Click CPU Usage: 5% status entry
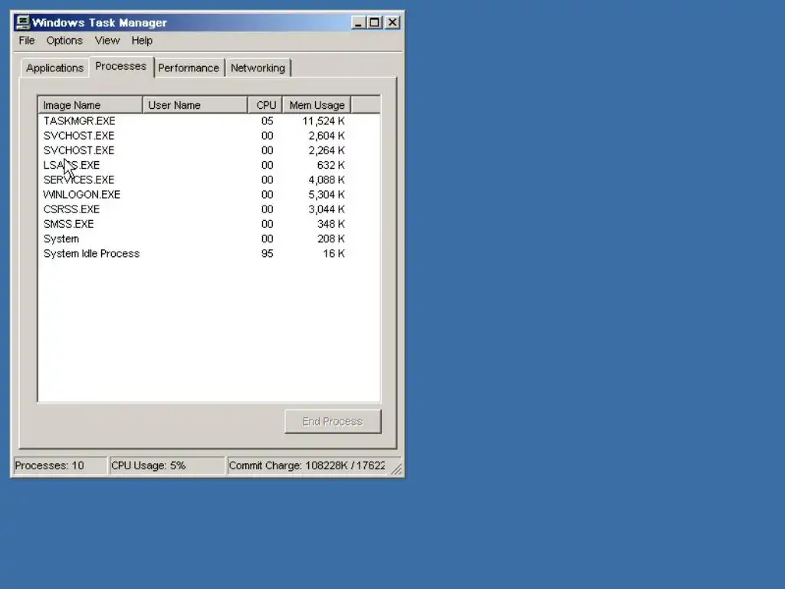The height and width of the screenshot is (589, 785). 166,466
